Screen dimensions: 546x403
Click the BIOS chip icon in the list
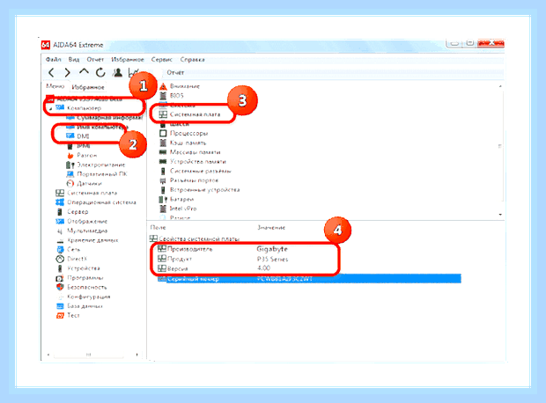click(163, 95)
